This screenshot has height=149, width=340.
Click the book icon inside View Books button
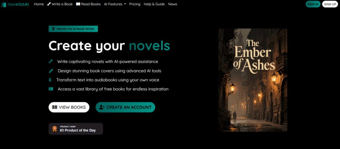click(x=55, y=107)
